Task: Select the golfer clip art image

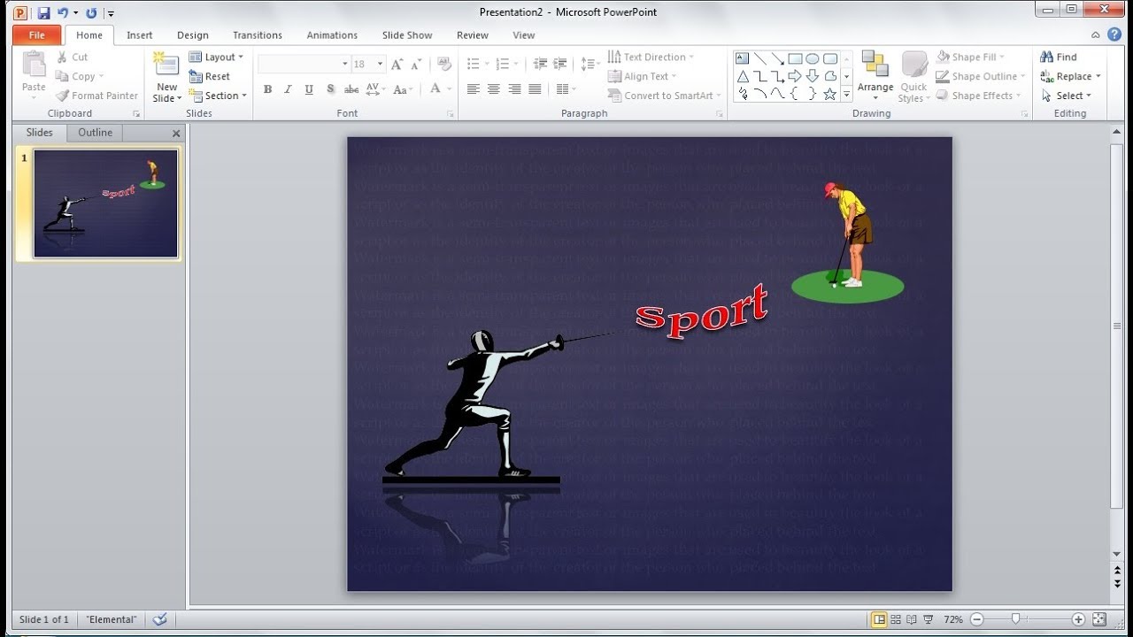Action: 847,243
